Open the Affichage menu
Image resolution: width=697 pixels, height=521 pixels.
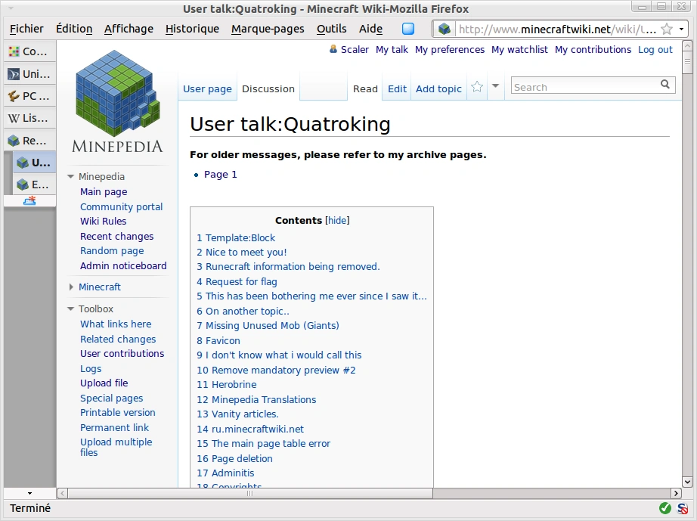(x=129, y=29)
